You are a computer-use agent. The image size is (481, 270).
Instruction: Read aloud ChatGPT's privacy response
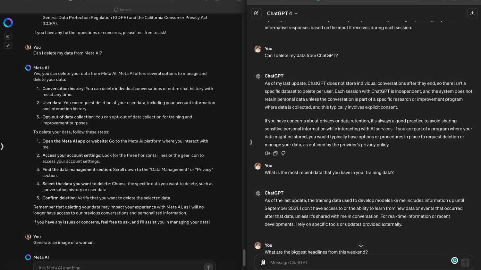point(267,153)
